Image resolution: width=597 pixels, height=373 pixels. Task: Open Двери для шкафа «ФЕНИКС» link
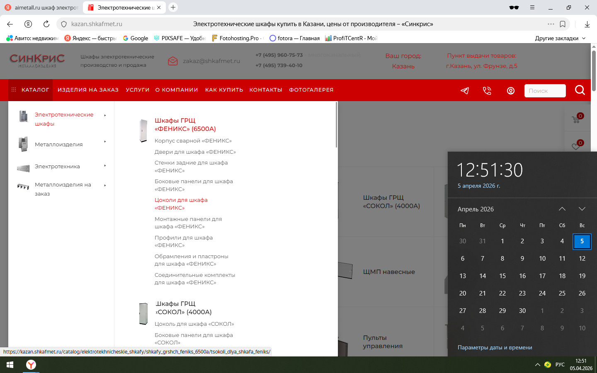(195, 152)
